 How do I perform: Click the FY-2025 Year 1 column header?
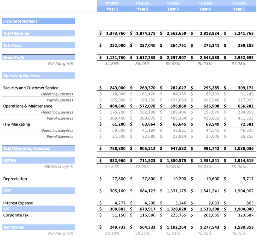112,6
